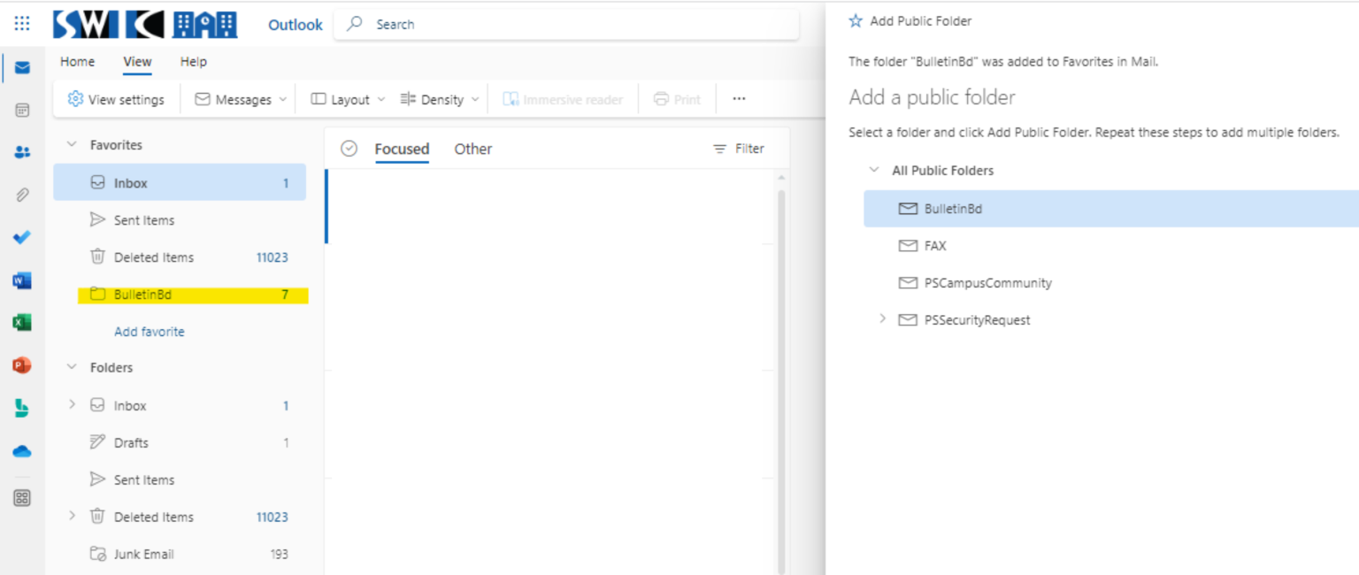Launch Word from the app sidebar
This screenshot has height=575, width=1359.
coord(22,280)
